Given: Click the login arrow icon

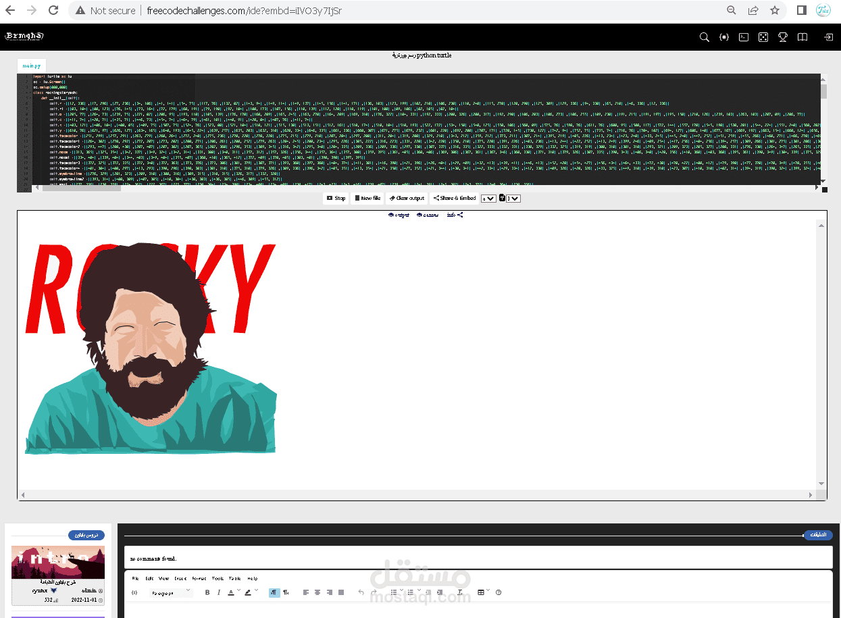Looking at the screenshot, I should [828, 37].
